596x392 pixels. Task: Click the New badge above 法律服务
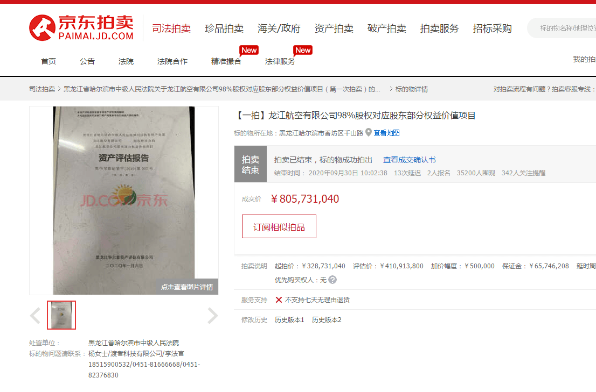(303, 49)
